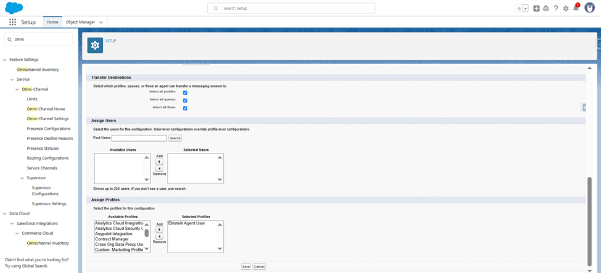Open Routing Configurations

point(48,158)
